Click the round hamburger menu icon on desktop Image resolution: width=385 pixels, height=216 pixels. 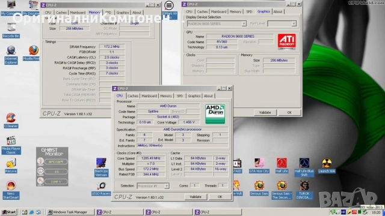point(168,5)
